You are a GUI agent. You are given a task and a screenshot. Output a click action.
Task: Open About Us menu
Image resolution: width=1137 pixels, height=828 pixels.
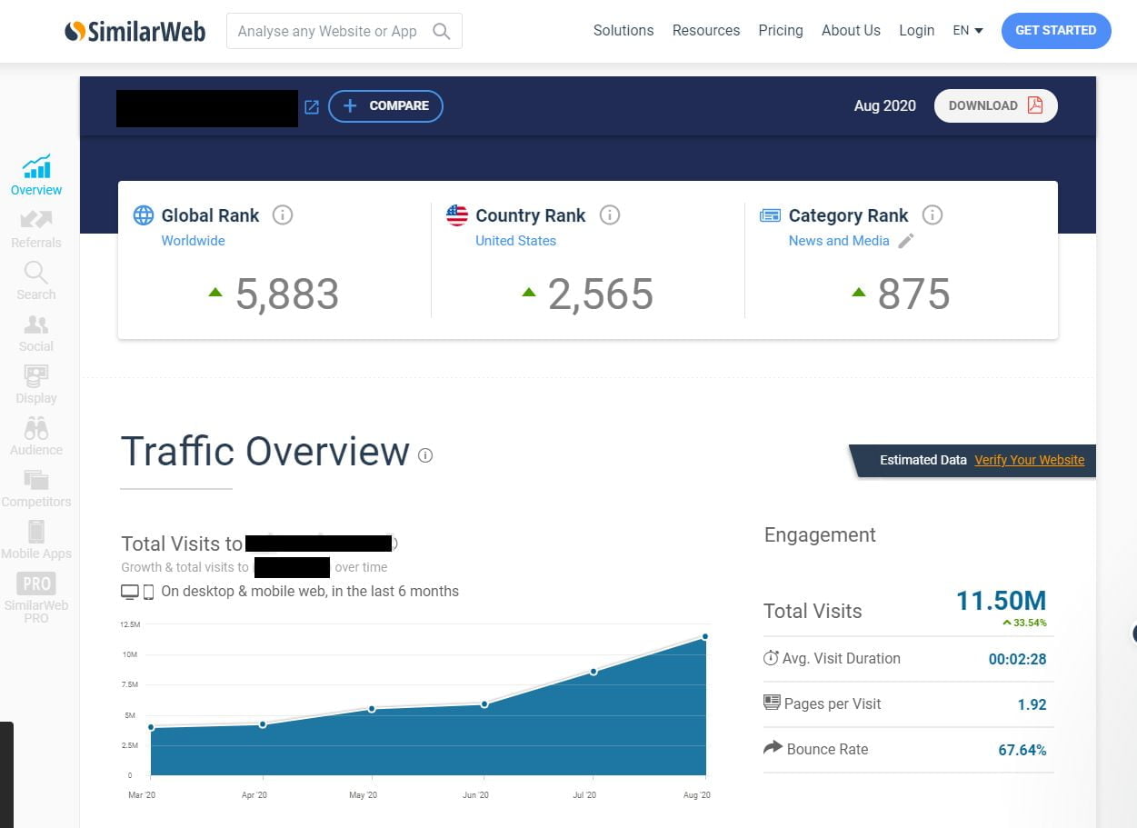(851, 31)
